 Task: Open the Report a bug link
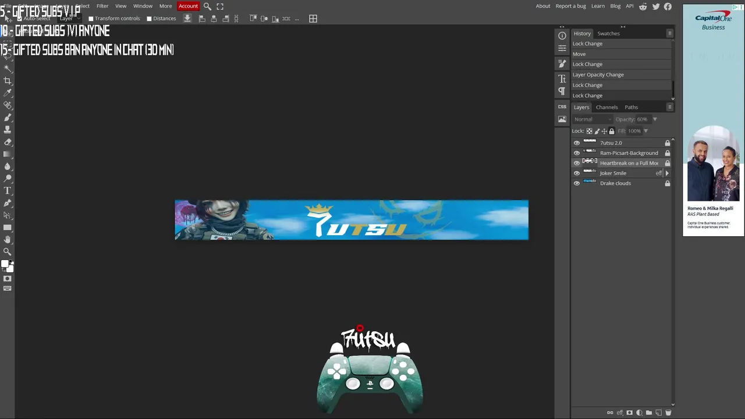pos(570,6)
